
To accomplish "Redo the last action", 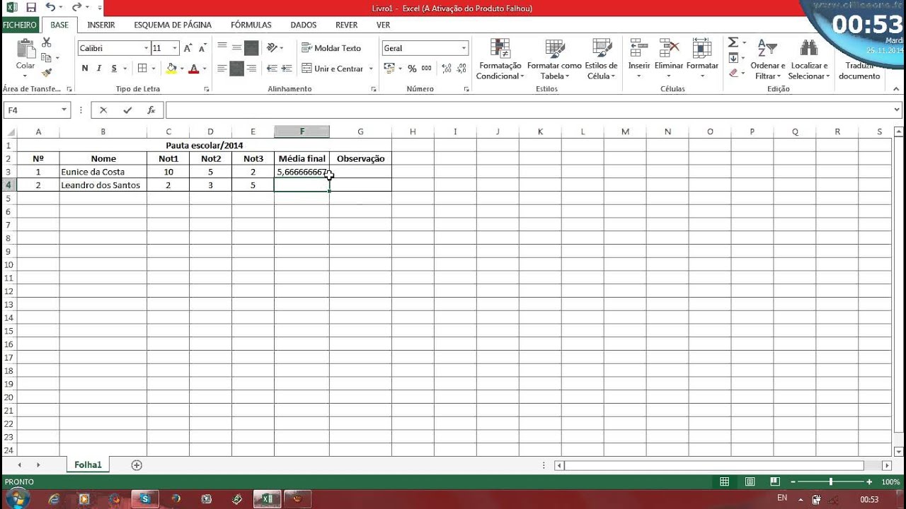I will point(76,8).
